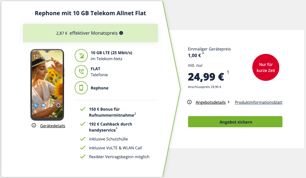Click checkmark next to 192 € Cashback

coord(83,124)
